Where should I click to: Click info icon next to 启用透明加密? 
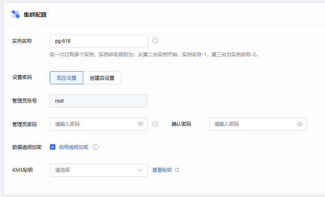click(x=96, y=147)
